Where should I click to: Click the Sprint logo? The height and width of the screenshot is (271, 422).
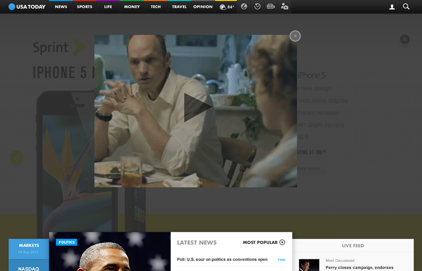pos(59,46)
